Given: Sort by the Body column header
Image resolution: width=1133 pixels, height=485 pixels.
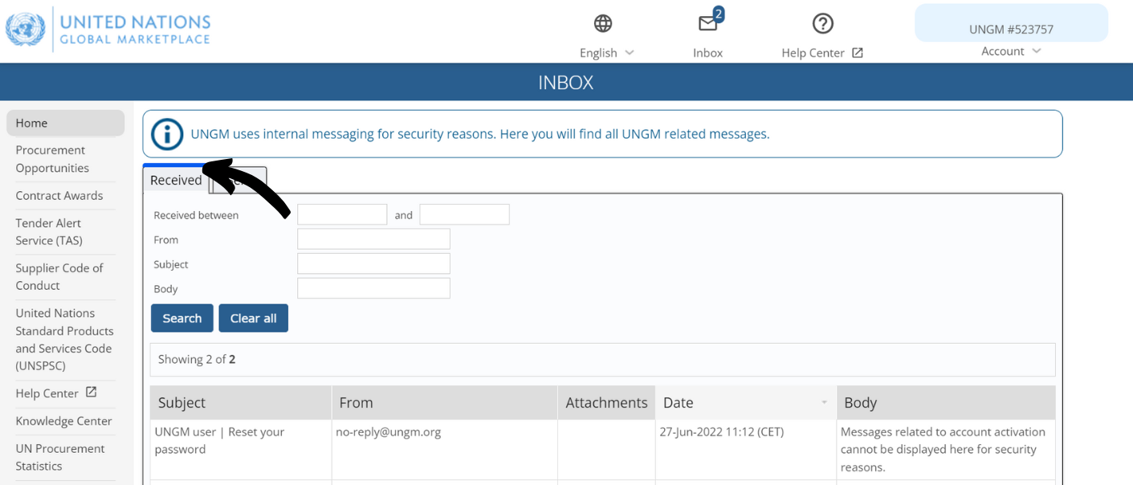Looking at the screenshot, I should [946, 402].
